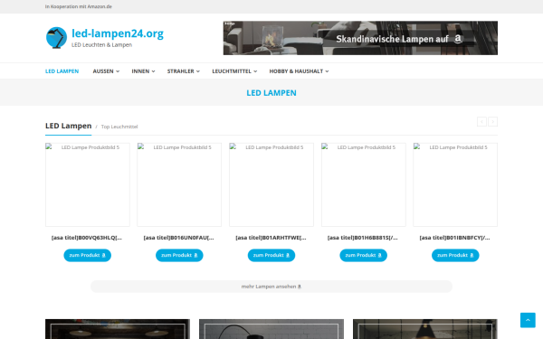Click product title containing B00VQ63HLQ

coord(87,238)
